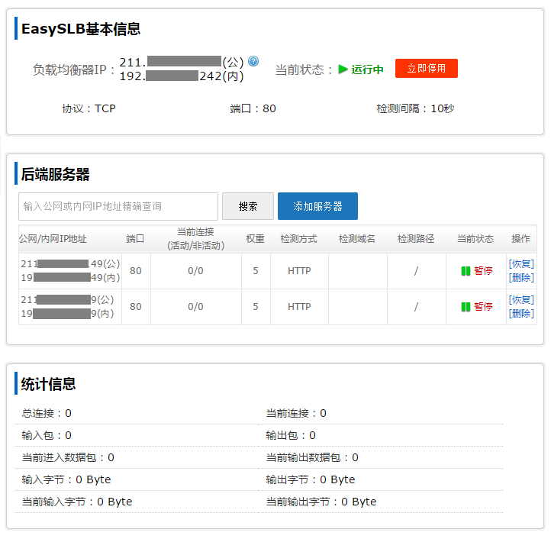Click 恢复 link for the first server

pos(521,264)
